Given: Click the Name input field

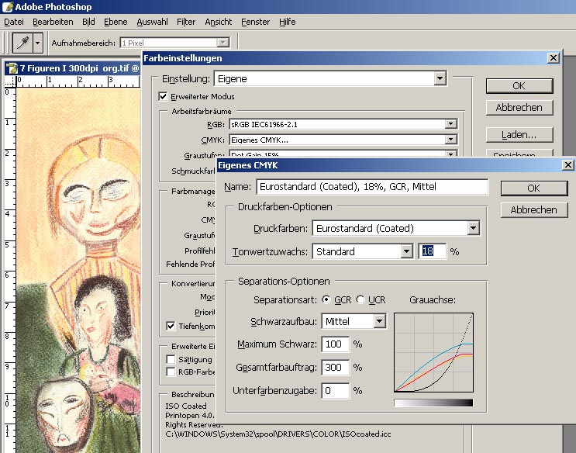Looking at the screenshot, I should (x=372, y=187).
